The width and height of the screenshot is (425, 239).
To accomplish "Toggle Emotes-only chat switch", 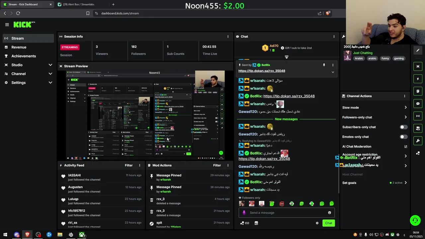I will pos(403,137).
